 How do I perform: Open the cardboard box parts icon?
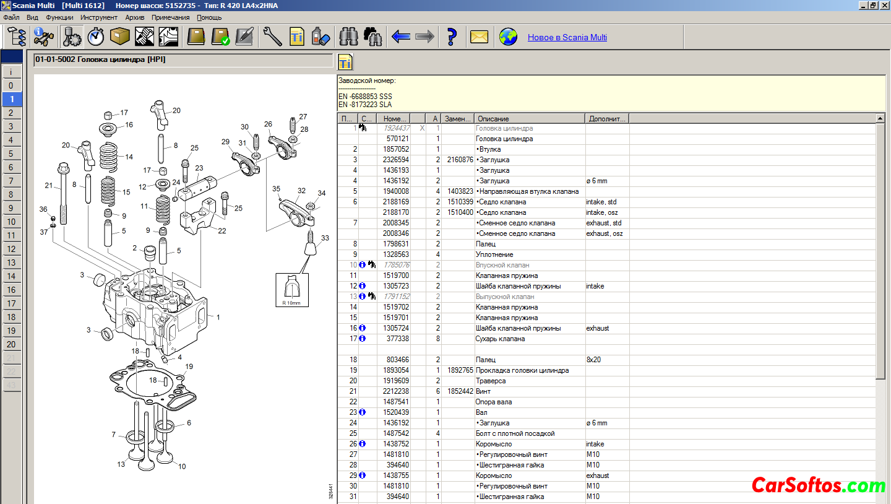pos(119,37)
